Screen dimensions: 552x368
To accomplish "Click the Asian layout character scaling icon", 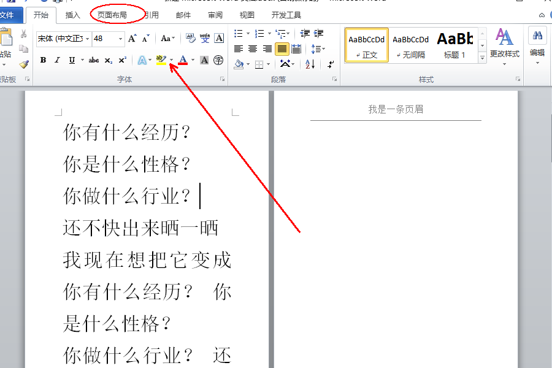I will tap(285, 64).
